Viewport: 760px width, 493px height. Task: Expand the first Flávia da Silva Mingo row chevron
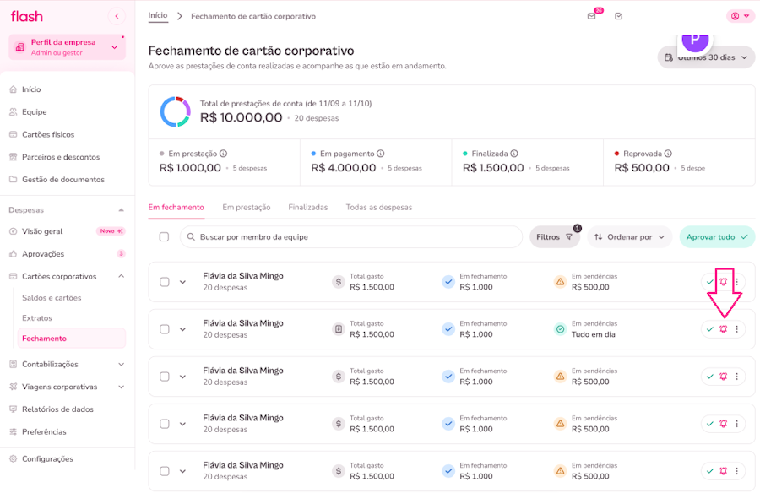[x=183, y=281]
